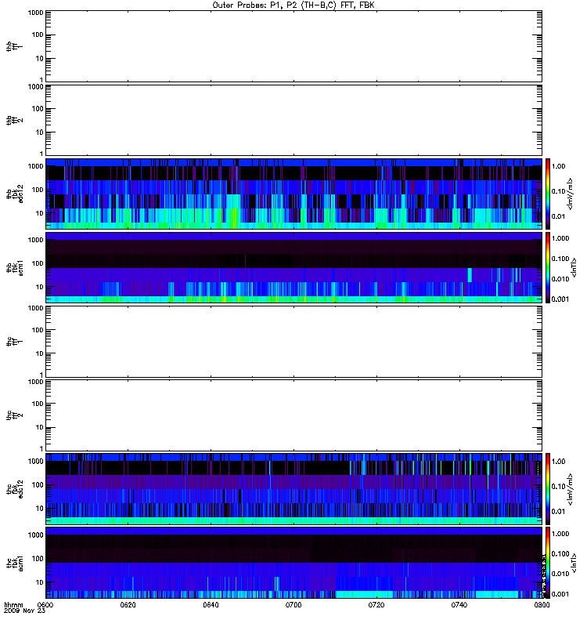
Task: Click the 100 y-axis tick of thb fbk scm1
Action: [38, 263]
